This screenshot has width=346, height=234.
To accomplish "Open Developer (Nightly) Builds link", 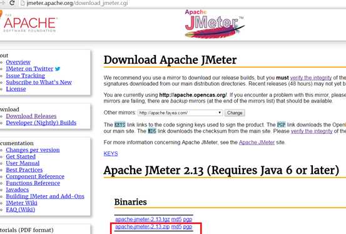I will click(x=41, y=123).
